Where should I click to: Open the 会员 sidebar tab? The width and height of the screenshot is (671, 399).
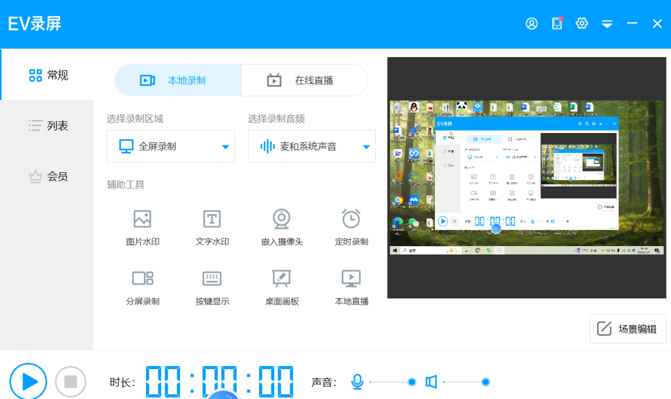47,176
